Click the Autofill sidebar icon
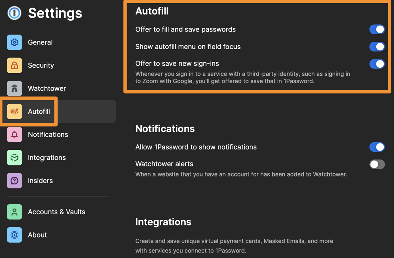 pyautogui.click(x=15, y=112)
